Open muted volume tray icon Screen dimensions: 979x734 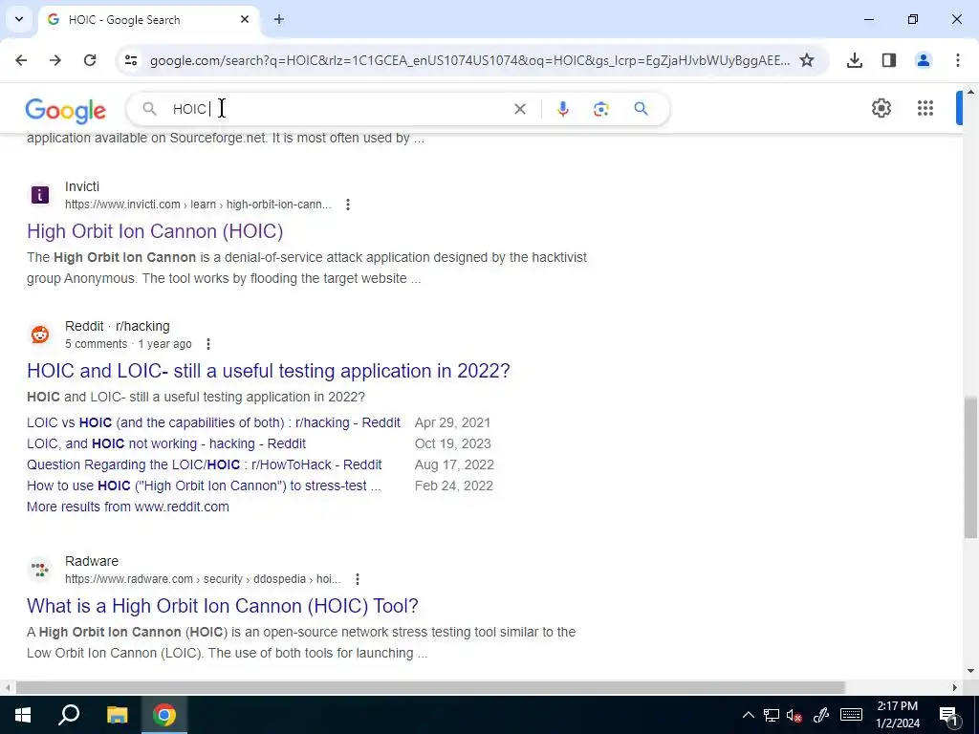point(794,715)
